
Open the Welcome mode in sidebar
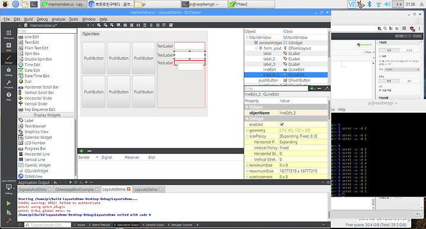pyautogui.click(x=9, y=34)
